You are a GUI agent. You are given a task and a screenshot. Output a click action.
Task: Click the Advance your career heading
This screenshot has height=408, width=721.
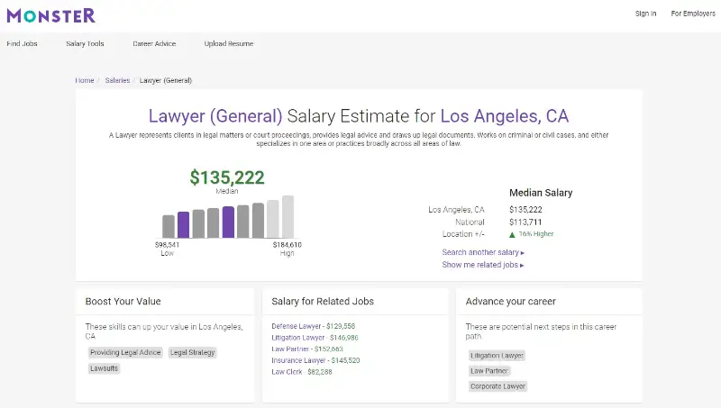click(x=511, y=302)
